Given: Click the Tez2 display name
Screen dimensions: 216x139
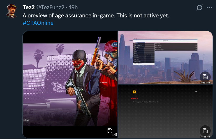Looking at the screenshot, I should click(28, 7).
